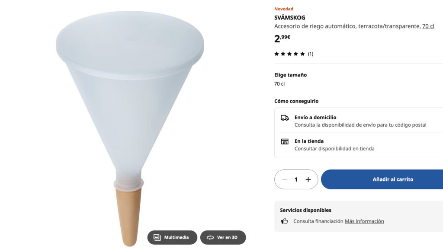The width and height of the screenshot is (443, 249).
Task: Click the SVÄMSKOG product title
Action: [x=289, y=17]
